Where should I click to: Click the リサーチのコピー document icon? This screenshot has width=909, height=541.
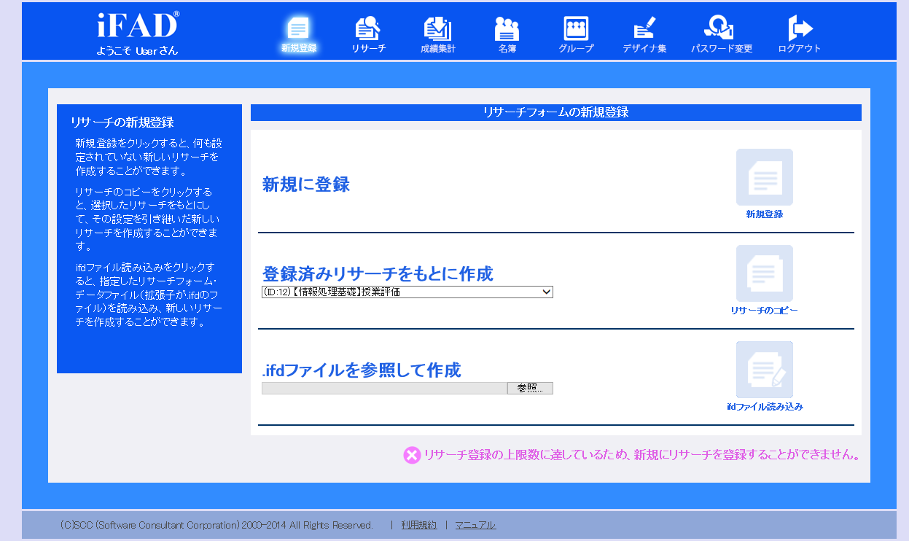coord(765,273)
